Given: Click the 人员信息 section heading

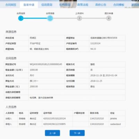Looking at the screenshot, I should tap(11, 107).
